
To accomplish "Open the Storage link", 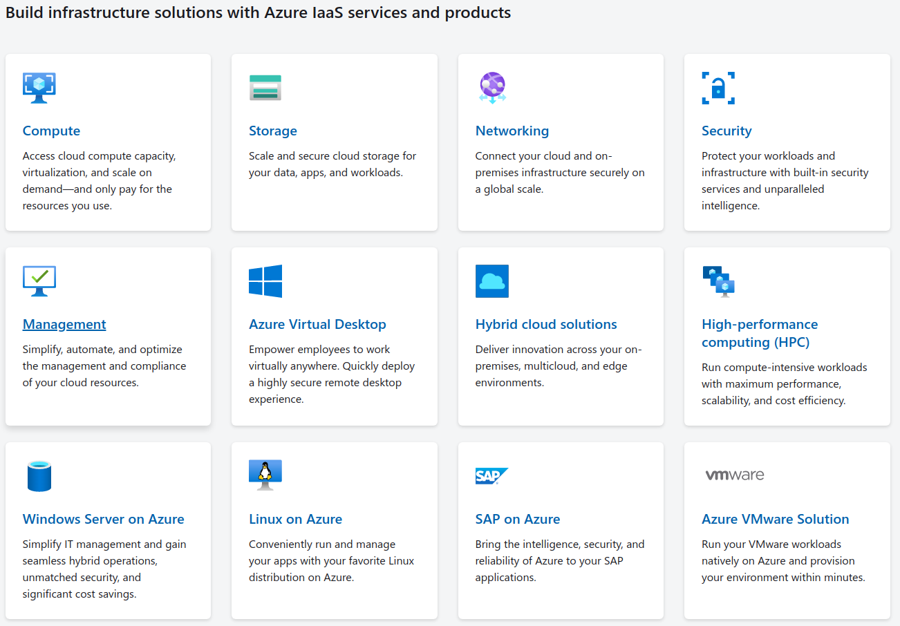I will (x=273, y=131).
